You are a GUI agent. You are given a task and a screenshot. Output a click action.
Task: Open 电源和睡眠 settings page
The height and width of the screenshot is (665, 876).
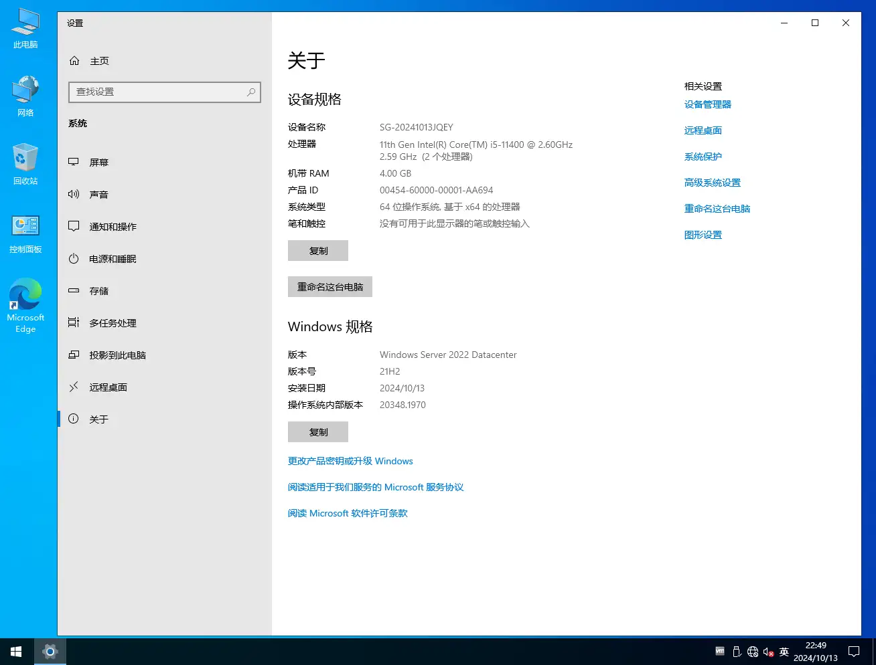tap(164, 259)
